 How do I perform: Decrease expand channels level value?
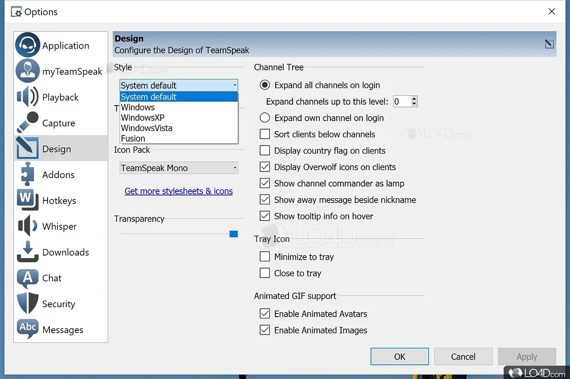pos(414,104)
